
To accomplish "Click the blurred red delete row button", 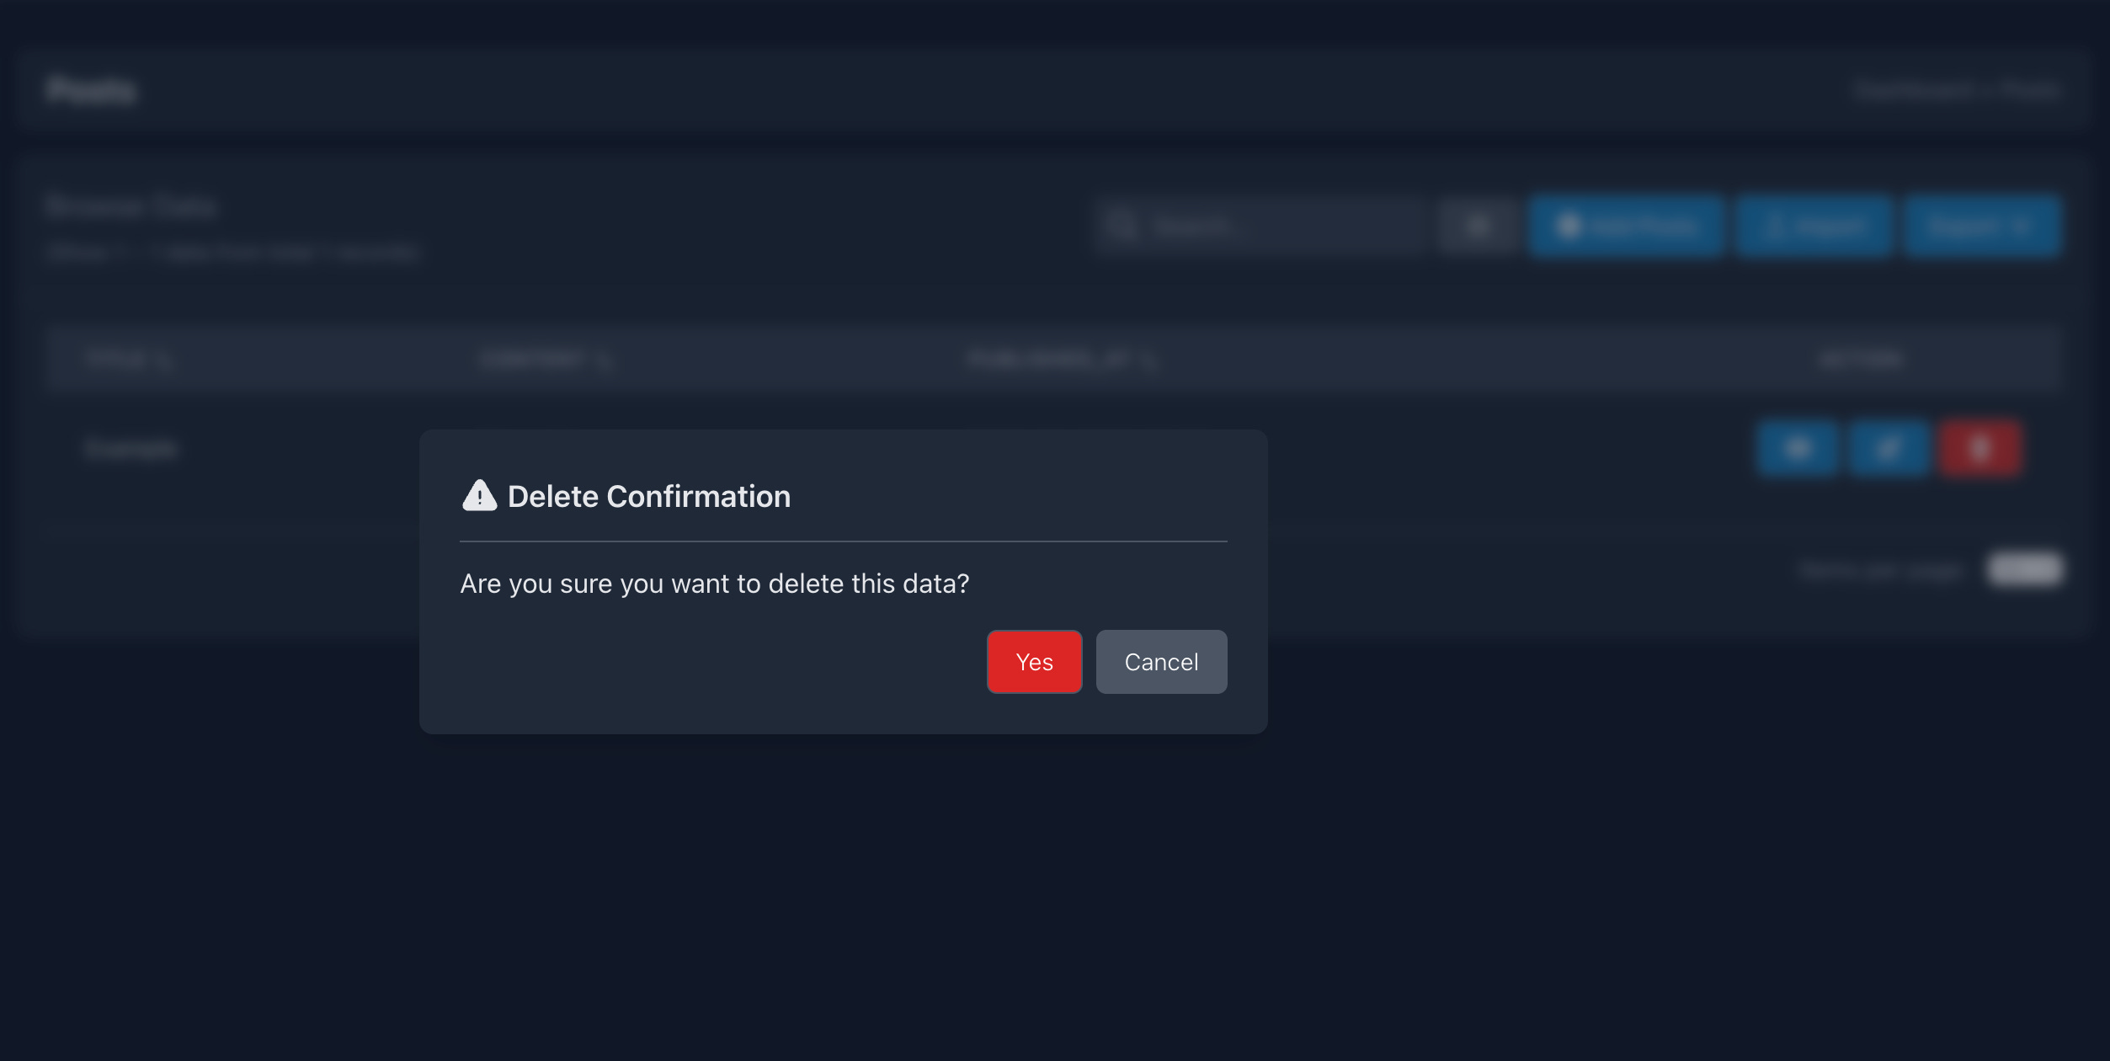I will pos(1980,449).
